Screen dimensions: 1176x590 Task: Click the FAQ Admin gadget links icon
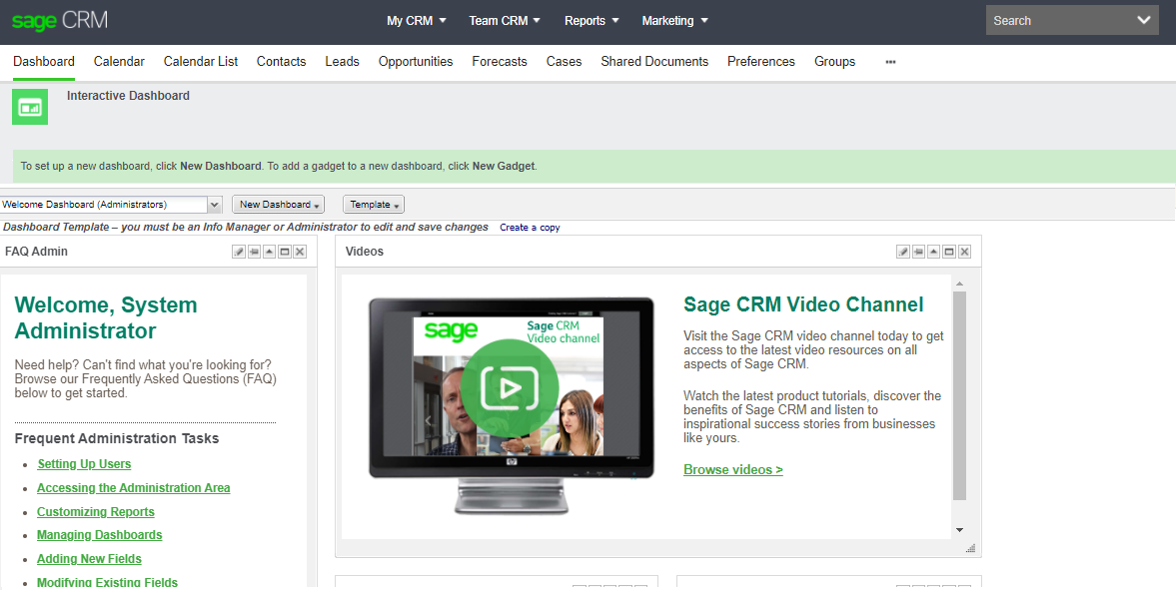254,252
